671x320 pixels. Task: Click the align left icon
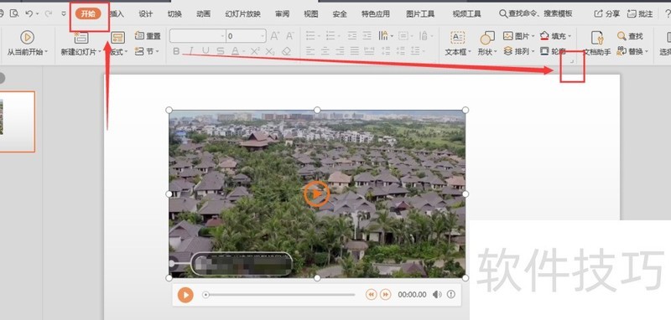pyautogui.click(x=310, y=51)
